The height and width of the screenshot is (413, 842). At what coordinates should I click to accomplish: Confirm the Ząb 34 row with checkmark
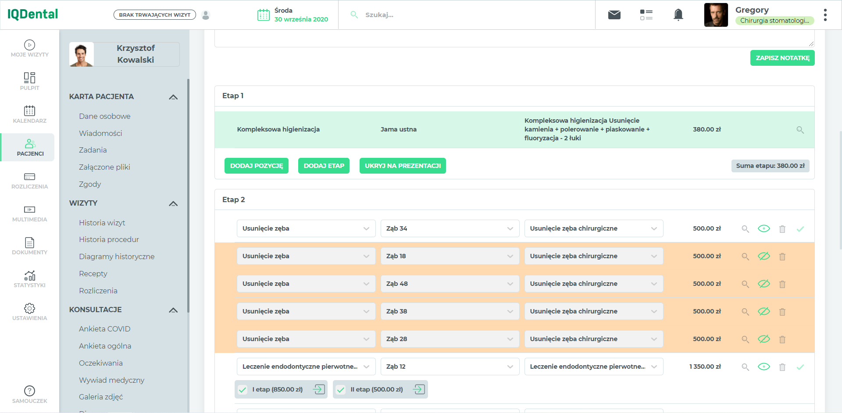800,229
